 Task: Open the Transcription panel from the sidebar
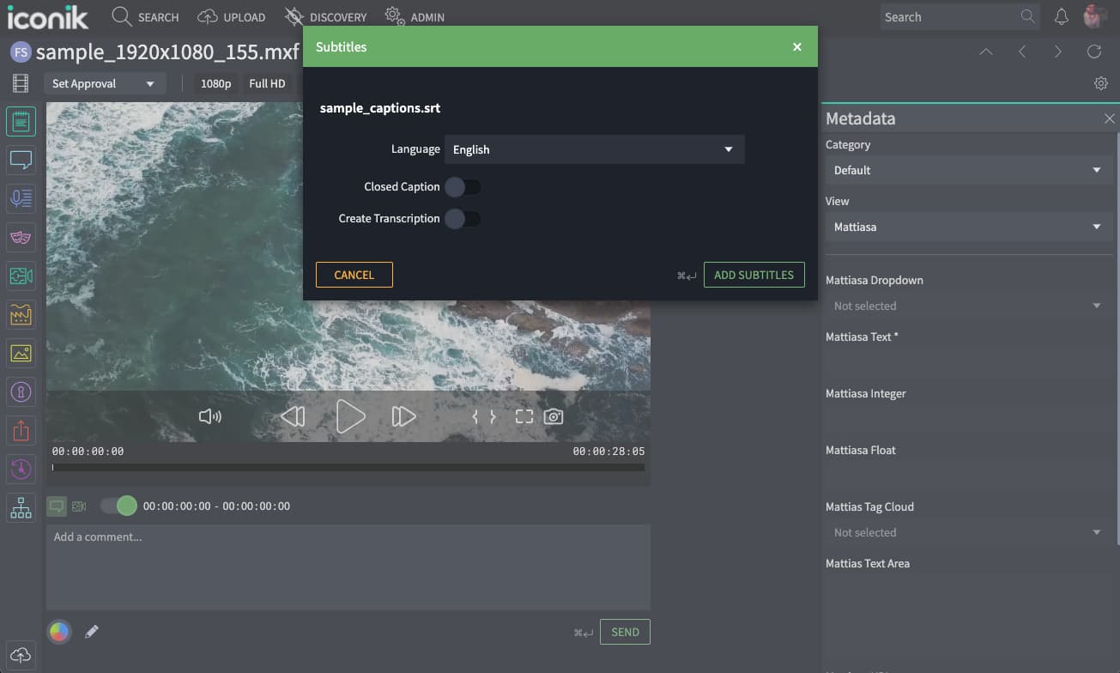pyautogui.click(x=21, y=198)
